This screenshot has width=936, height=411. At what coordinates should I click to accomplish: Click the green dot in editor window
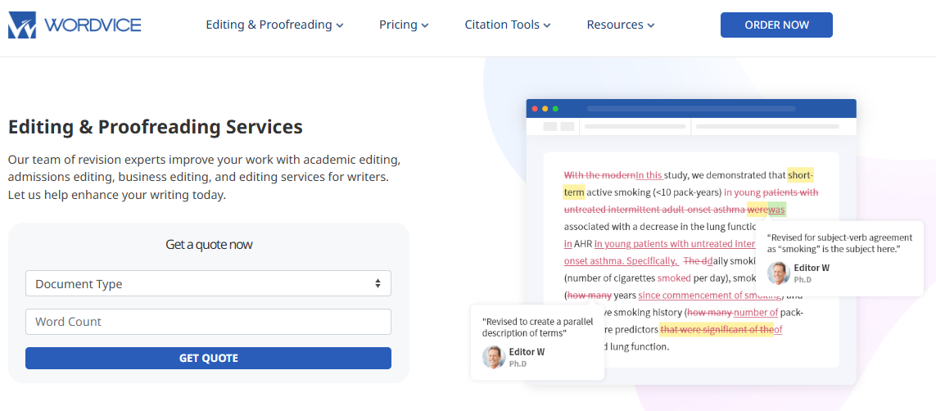tap(555, 109)
